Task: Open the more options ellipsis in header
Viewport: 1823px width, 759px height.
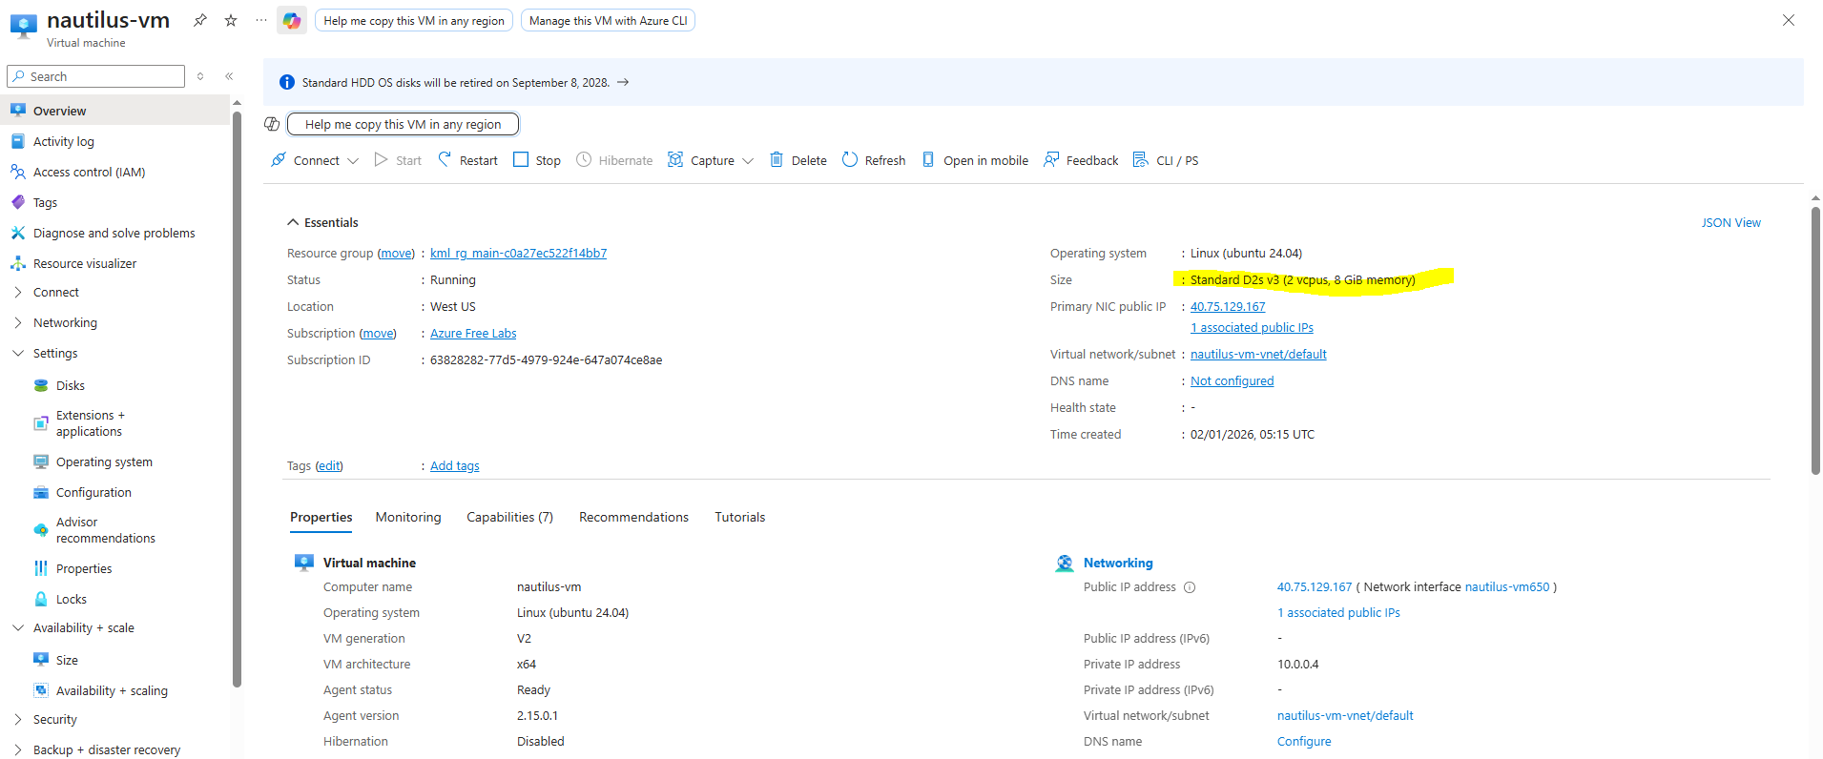Action: point(261,20)
